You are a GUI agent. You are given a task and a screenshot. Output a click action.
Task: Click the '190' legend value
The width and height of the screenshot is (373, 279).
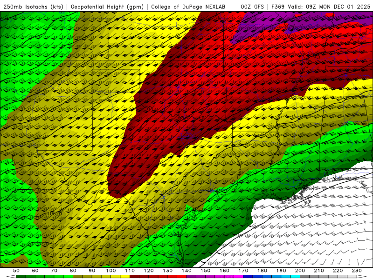click(x=281, y=271)
